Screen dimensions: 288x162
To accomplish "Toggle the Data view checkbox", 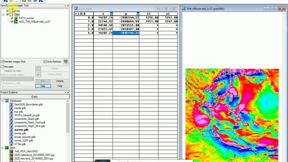I will tap(8, 14).
